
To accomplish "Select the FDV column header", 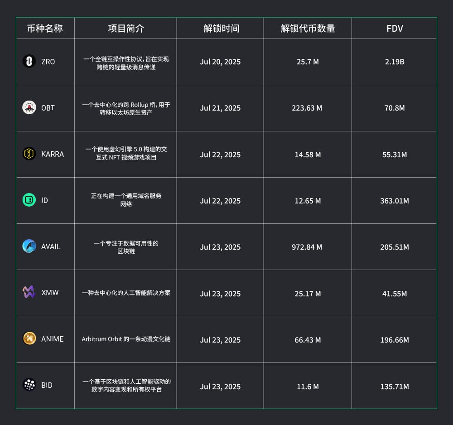I will [x=395, y=29].
